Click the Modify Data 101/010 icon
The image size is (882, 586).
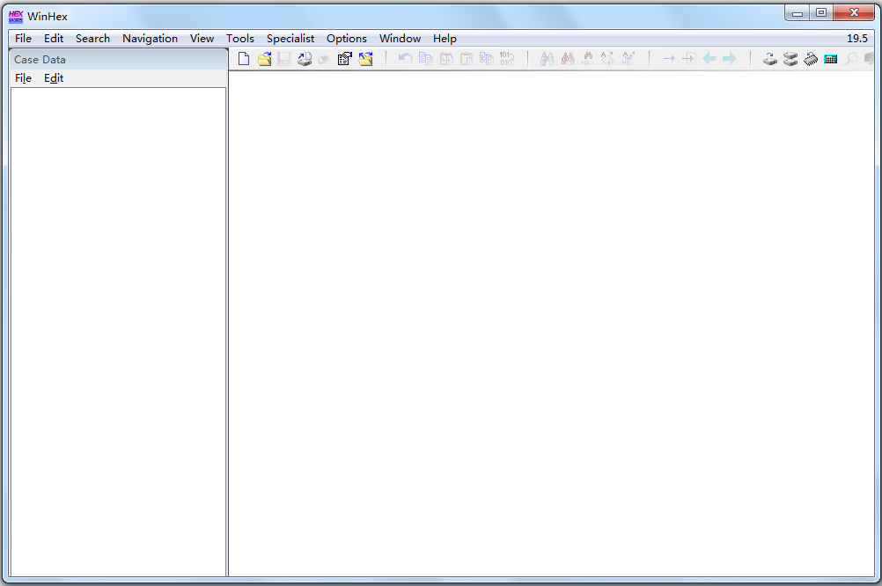coord(507,58)
